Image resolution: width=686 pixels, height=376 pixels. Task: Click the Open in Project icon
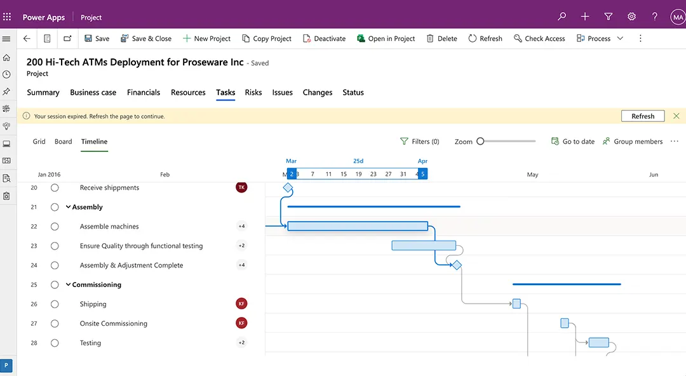point(361,39)
